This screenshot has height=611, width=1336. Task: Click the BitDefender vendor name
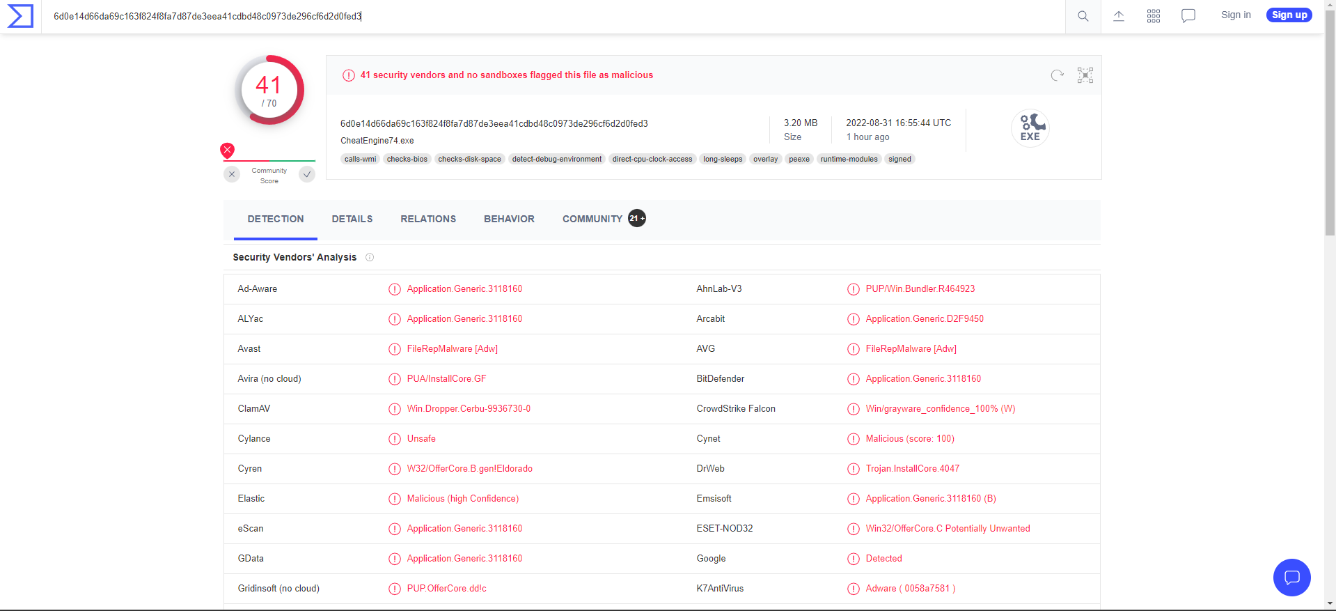(721, 379)
